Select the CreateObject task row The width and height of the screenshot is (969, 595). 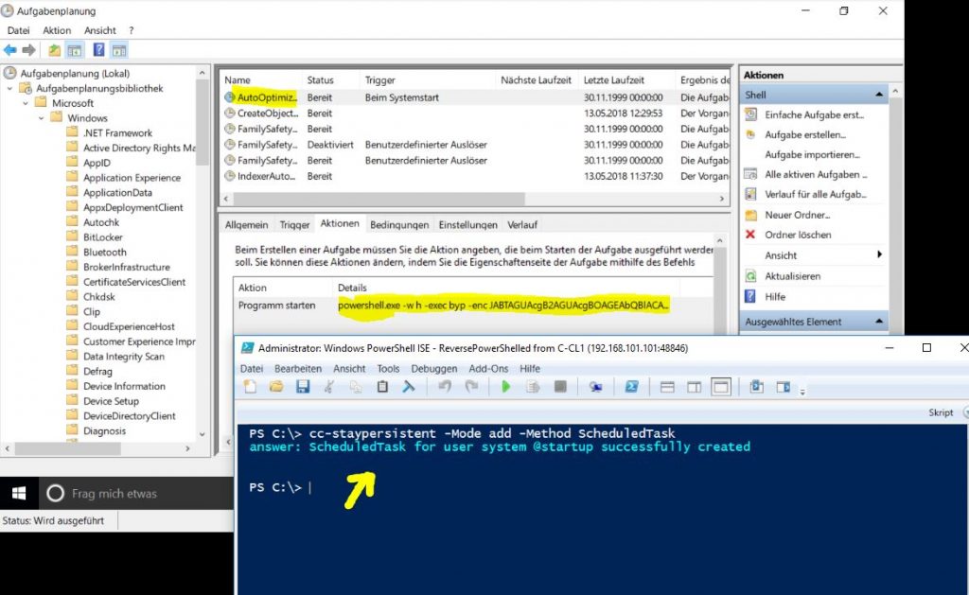tap(475, 114)
